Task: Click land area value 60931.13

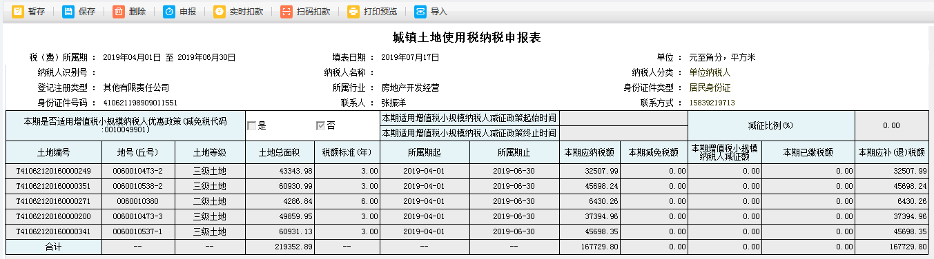Action: pos(280,231)
